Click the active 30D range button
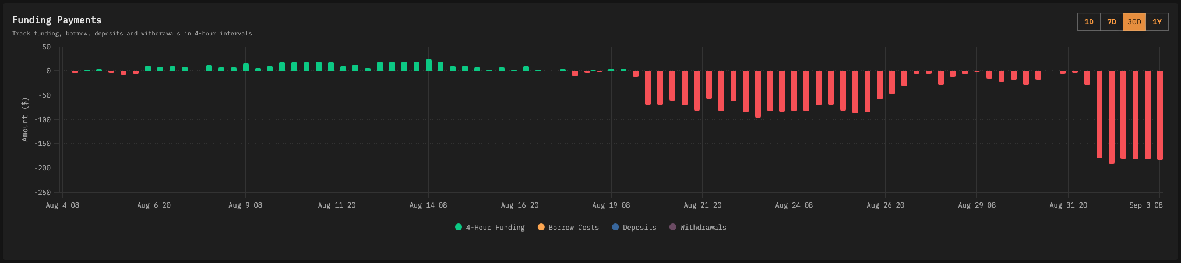 pyautogui.click(x=1134, y=22)
